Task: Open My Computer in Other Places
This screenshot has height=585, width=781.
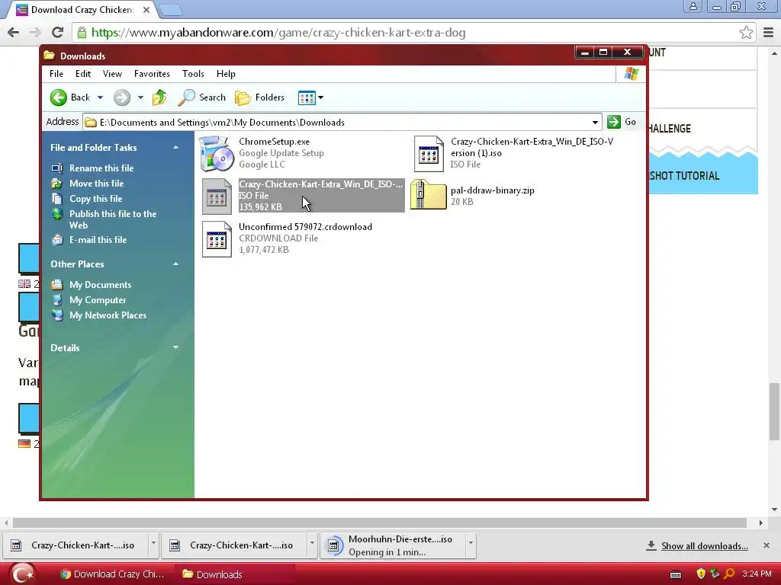Action: point(98,300)
